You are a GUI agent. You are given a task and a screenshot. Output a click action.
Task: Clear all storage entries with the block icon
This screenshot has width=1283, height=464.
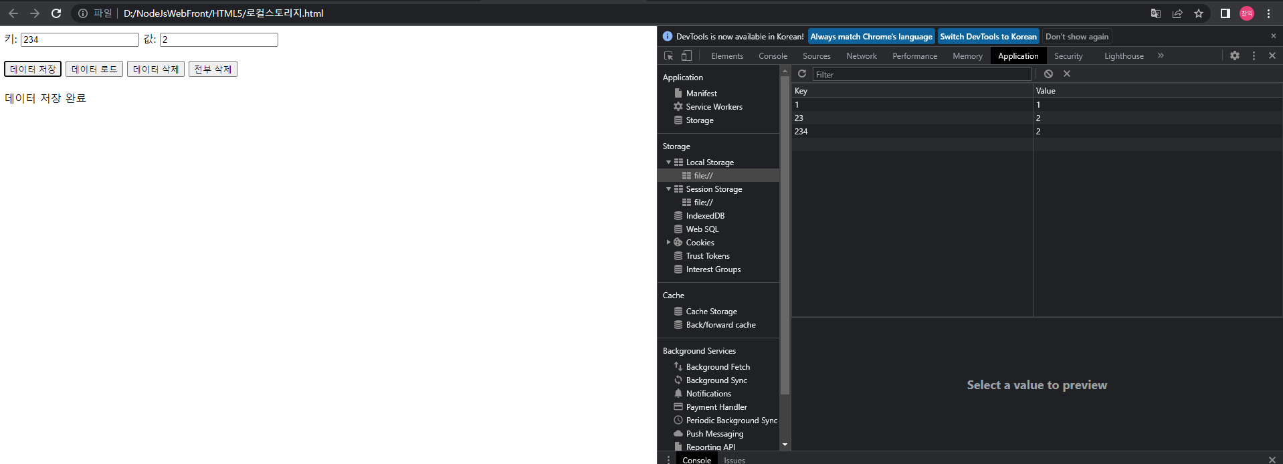pyautogui.click(x=1048, y=74)
